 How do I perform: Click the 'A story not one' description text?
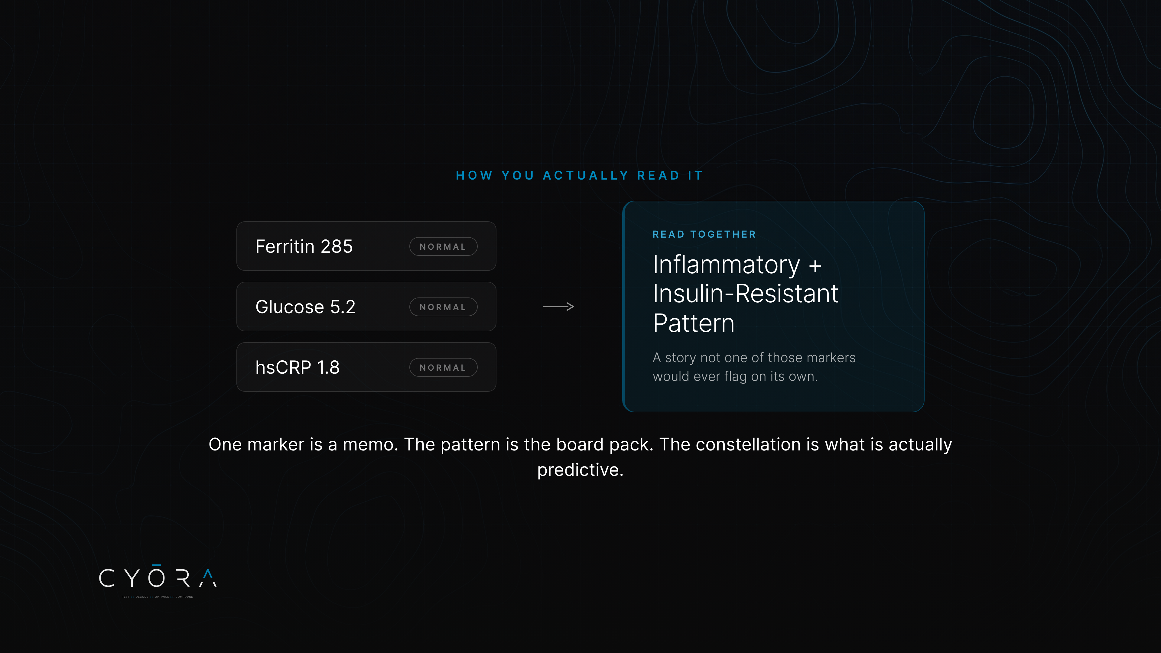point(754,367)
